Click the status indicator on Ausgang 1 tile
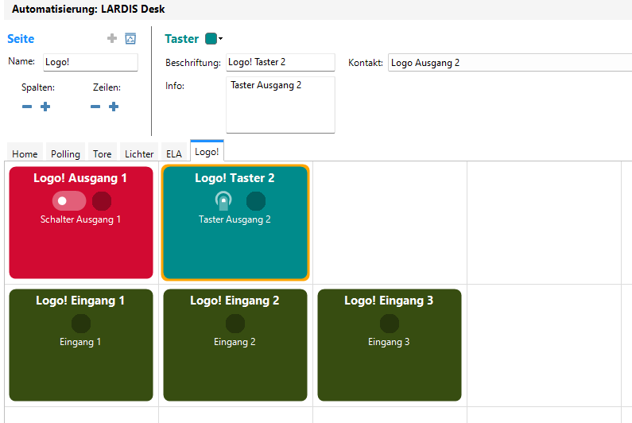The height and width of the screenshot is (423, 632). [102, 201]
